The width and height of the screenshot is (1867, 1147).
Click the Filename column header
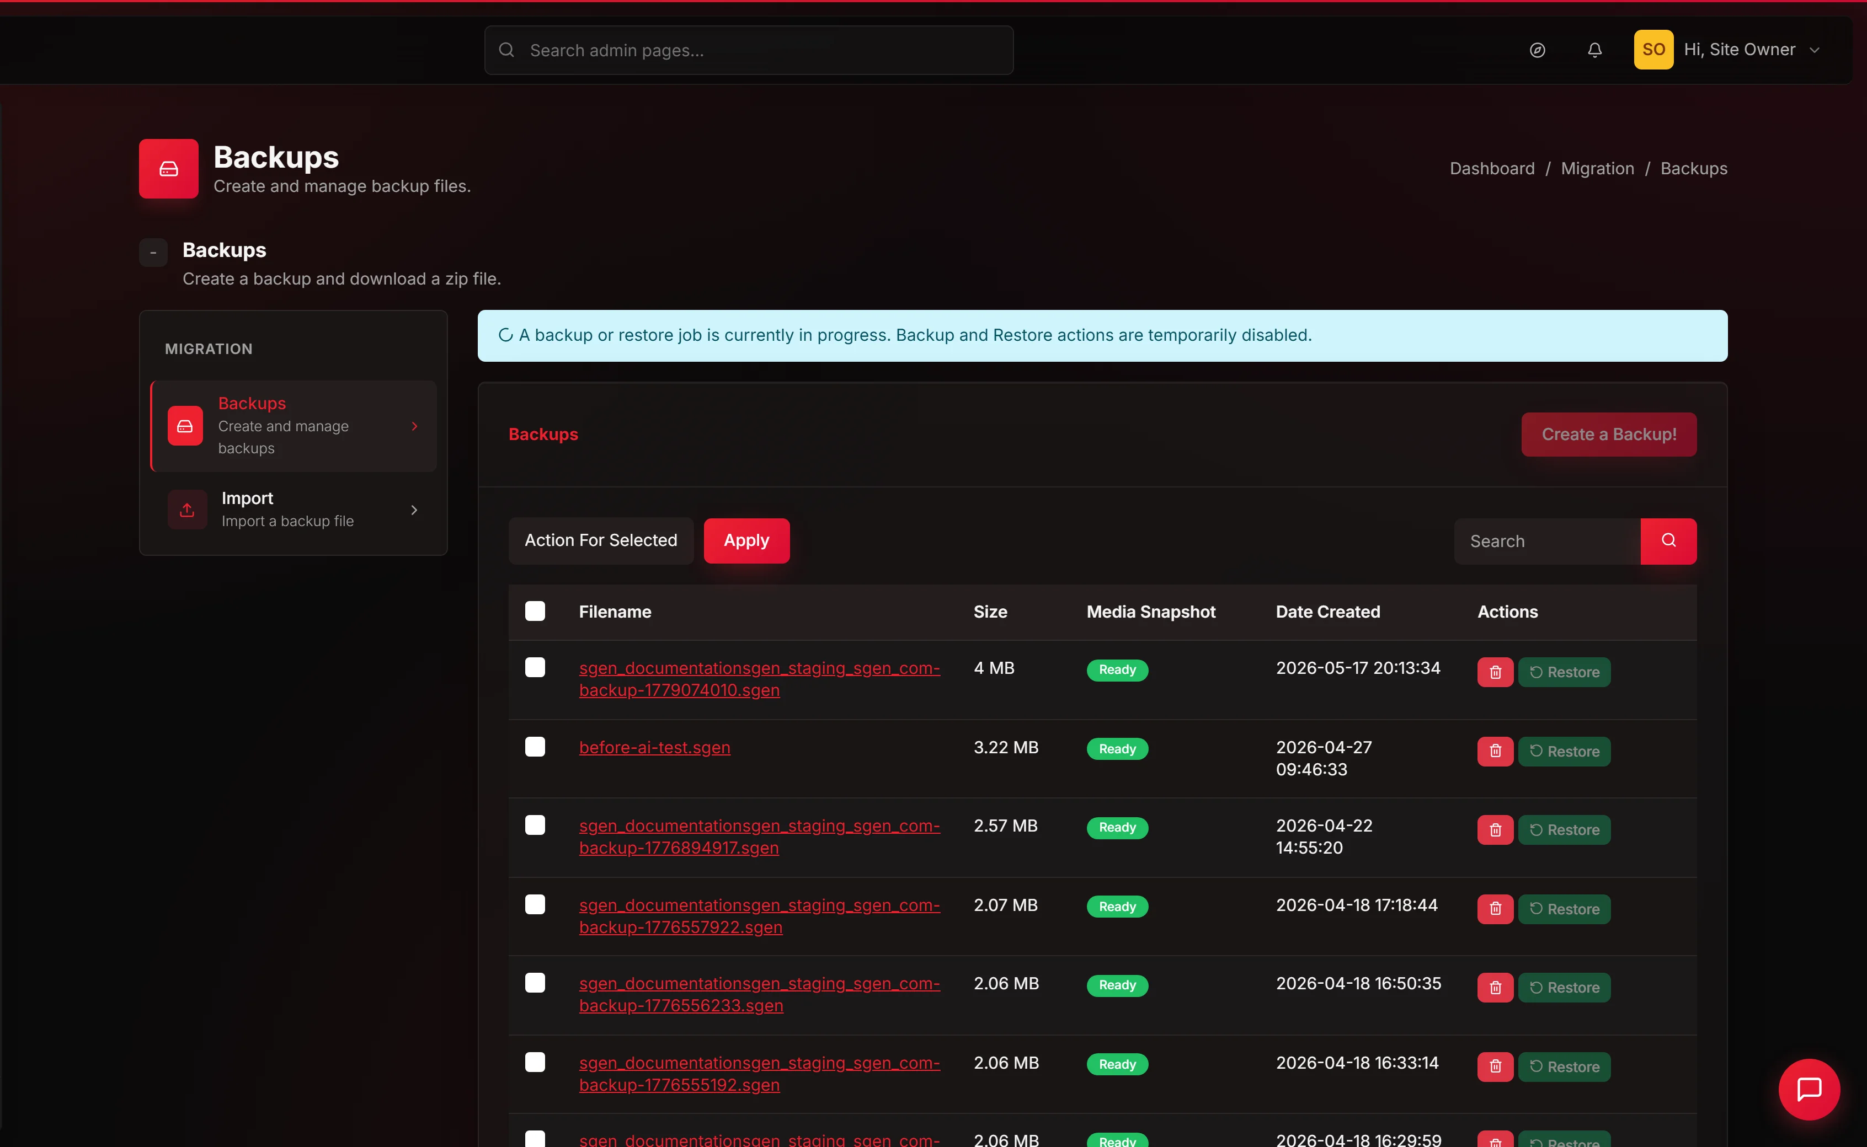(615, 612)
